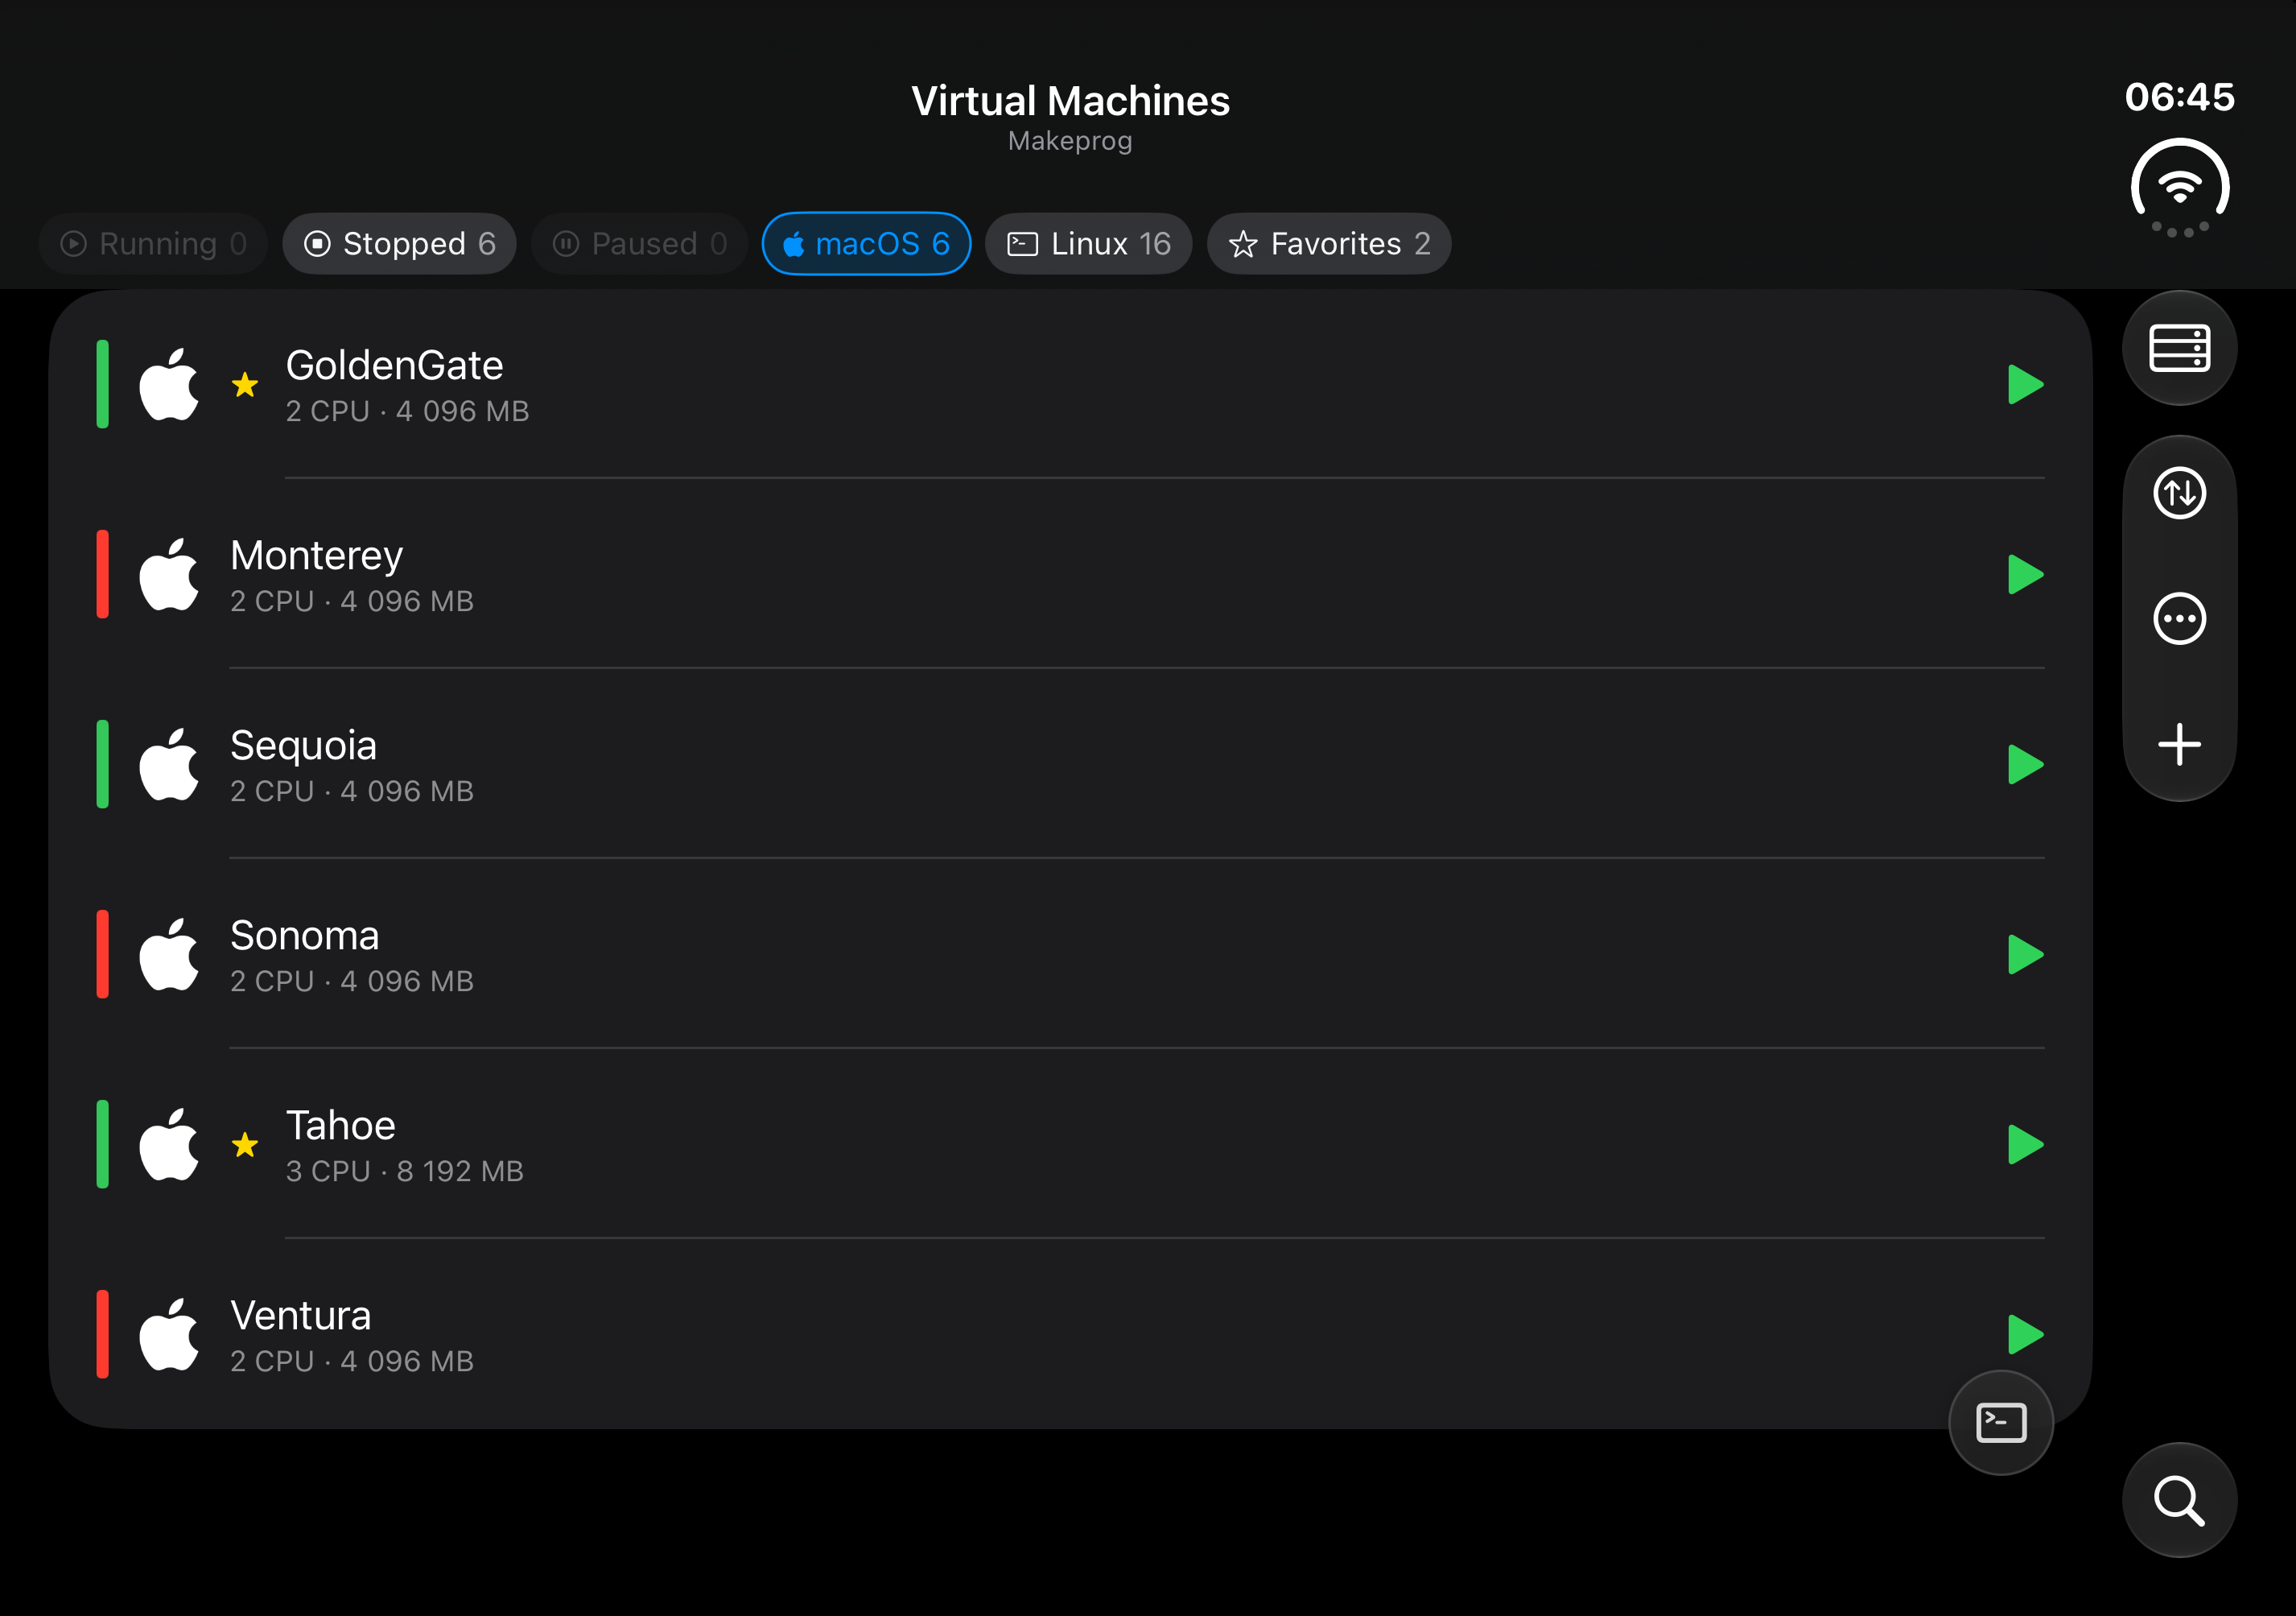Click the red status bar of Sonoma
2296x1616 pixels.
pyautogui.click(x=102, y=955)
